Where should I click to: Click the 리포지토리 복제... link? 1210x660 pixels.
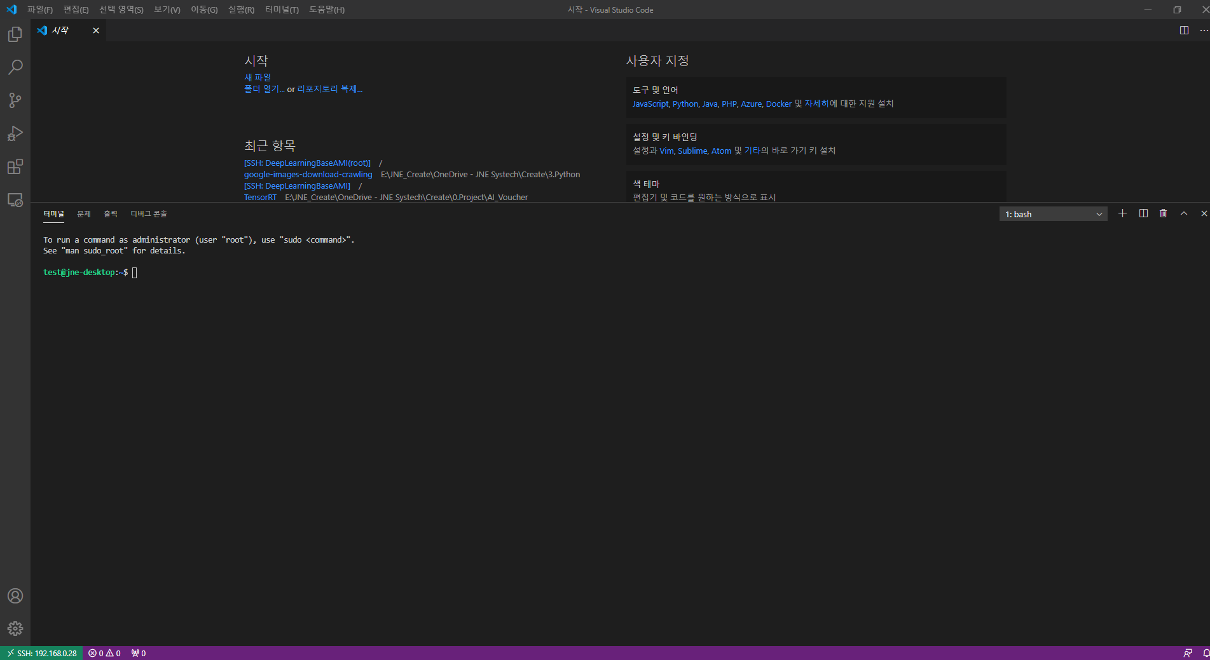click(330, 89)
